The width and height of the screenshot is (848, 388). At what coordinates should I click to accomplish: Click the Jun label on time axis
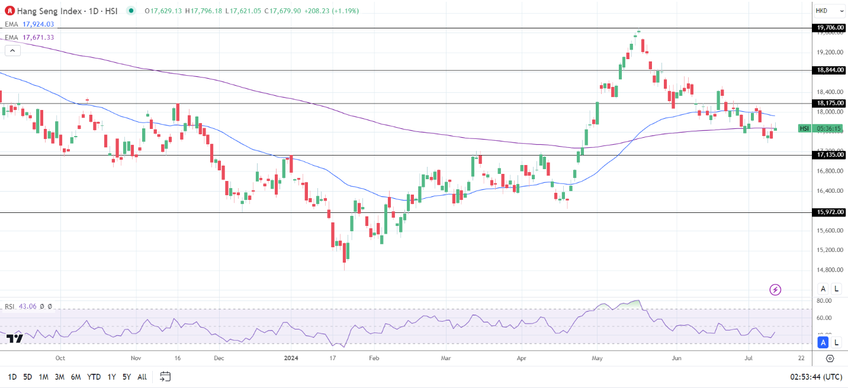[x=677, y=358]
